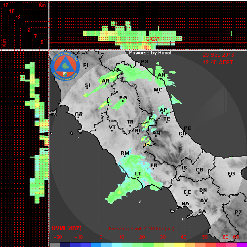Select the SA city label
Image resolution: width=247 pixels, height=247 pixels.
[202, 211]
